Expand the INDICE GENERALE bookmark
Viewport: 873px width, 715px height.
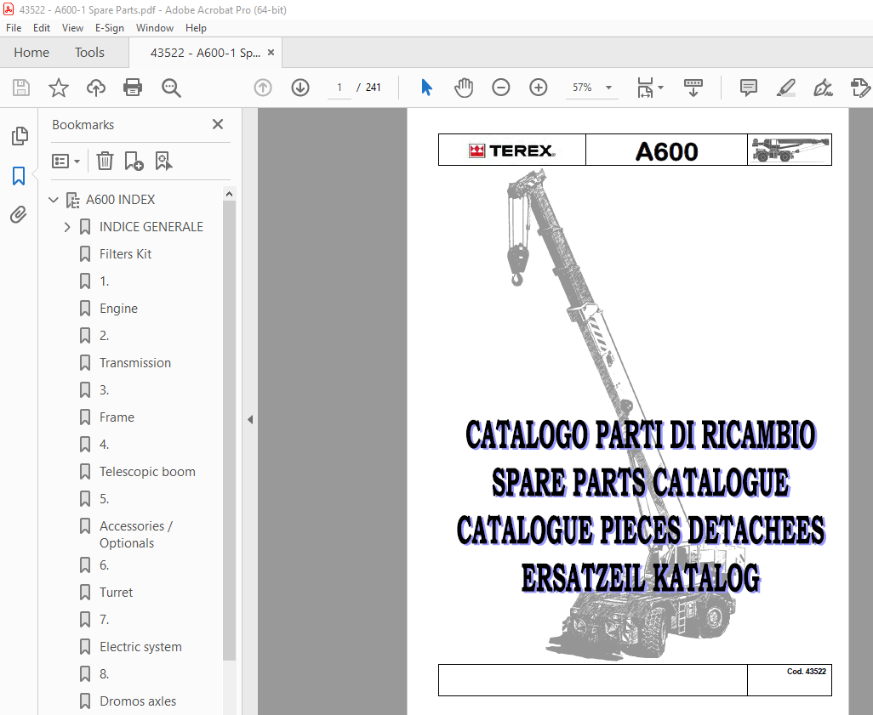(x=67, y=227)
